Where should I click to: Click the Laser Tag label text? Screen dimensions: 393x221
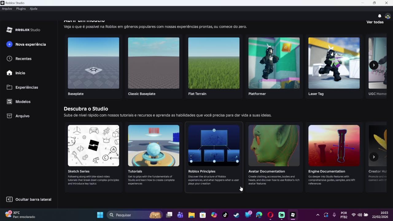316,94
